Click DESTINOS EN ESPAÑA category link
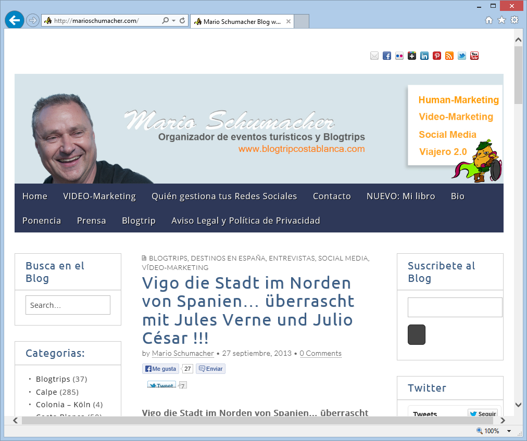This screenshot has width=527, height=441. pyautogui.click(x=228, y=258)
